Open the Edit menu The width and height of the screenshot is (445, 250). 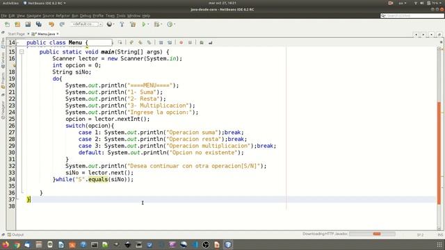coord(12,16)
